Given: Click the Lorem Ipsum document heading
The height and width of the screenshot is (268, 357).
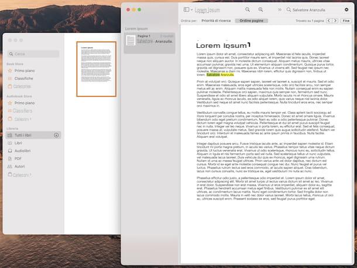Looking at the screenshot, I should pyautogui.click(x=223, y=46).
